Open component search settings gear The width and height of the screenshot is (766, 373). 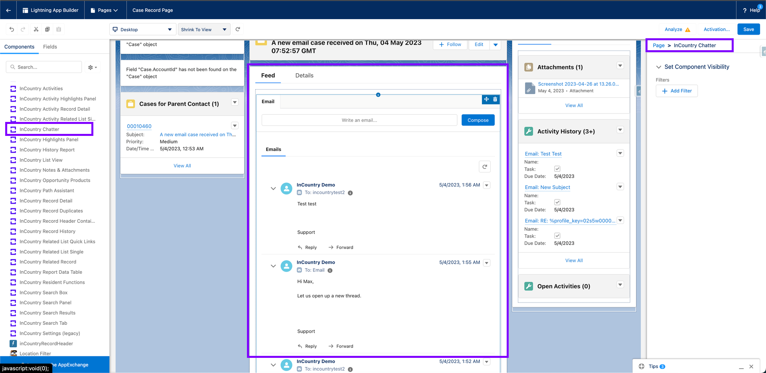click(92, 67)
